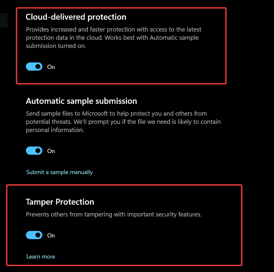Click the Cloud-delivered protection switch
Image resolution: width=274 pixels, height=272 pixels.
34,66
